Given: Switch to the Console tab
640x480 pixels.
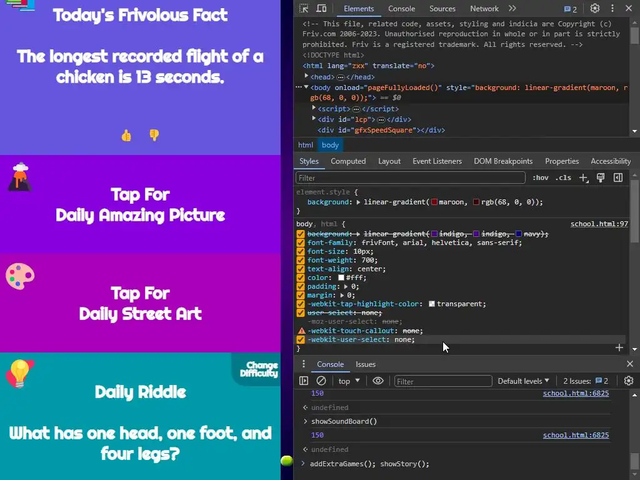Looking at the screenshot, I should click(401, 9).
